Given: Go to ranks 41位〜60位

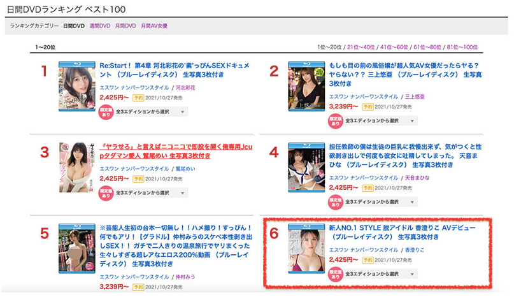Looking at the screenshot, I should pyautogui.click(x=394, y=47).
